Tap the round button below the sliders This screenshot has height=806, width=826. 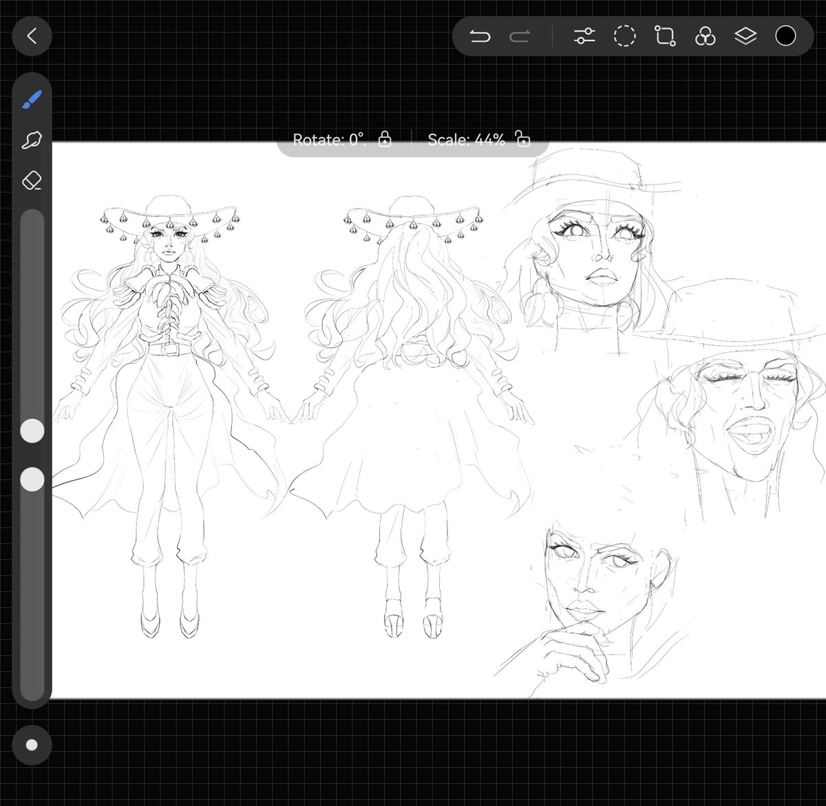[32, 745]
